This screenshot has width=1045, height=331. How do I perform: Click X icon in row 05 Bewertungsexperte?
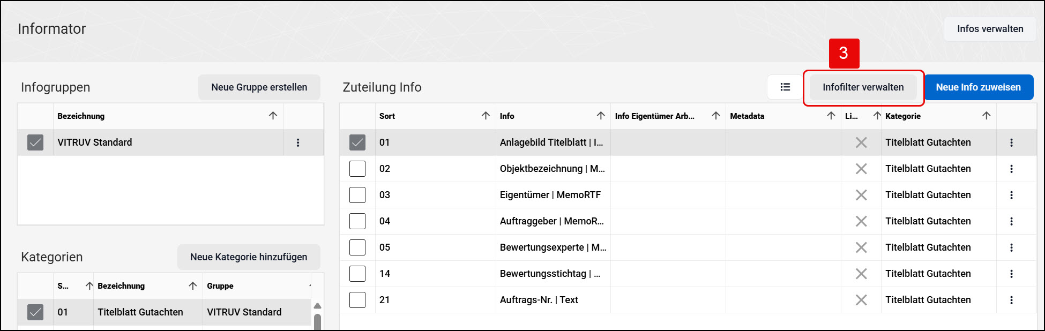(861, 247)
